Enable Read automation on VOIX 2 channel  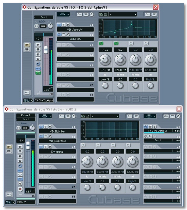coord(20,156)
